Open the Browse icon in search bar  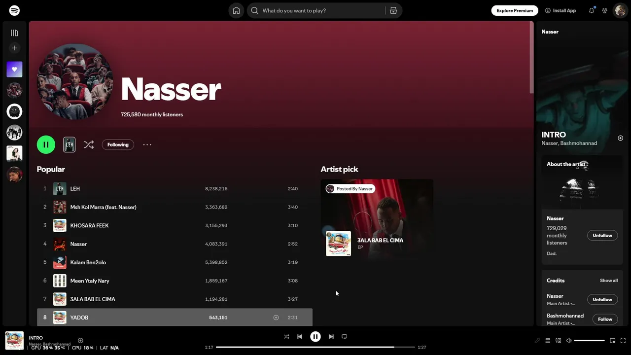pos(393,10)
